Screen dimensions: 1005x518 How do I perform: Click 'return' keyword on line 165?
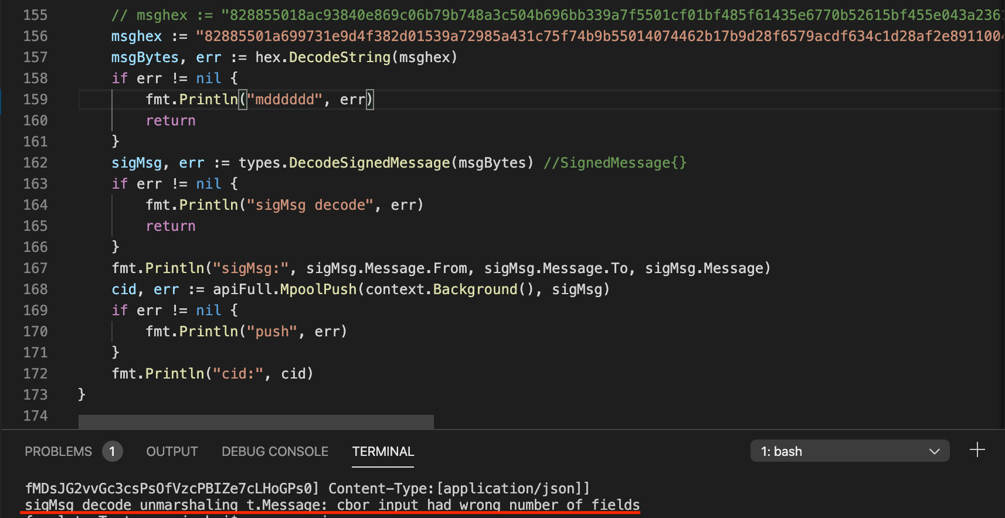click(x=171, y=226)
